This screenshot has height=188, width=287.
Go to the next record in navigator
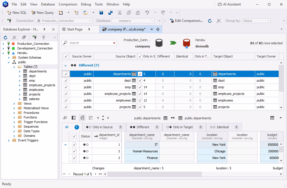[96, 174]
